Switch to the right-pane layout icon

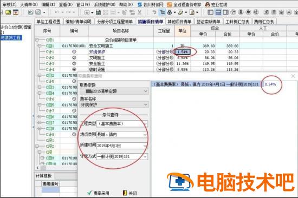(x=226, y=12)
